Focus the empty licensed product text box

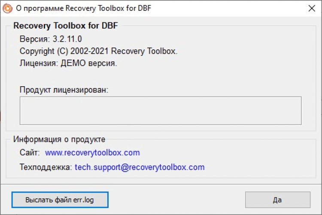(x=160, y=110)
